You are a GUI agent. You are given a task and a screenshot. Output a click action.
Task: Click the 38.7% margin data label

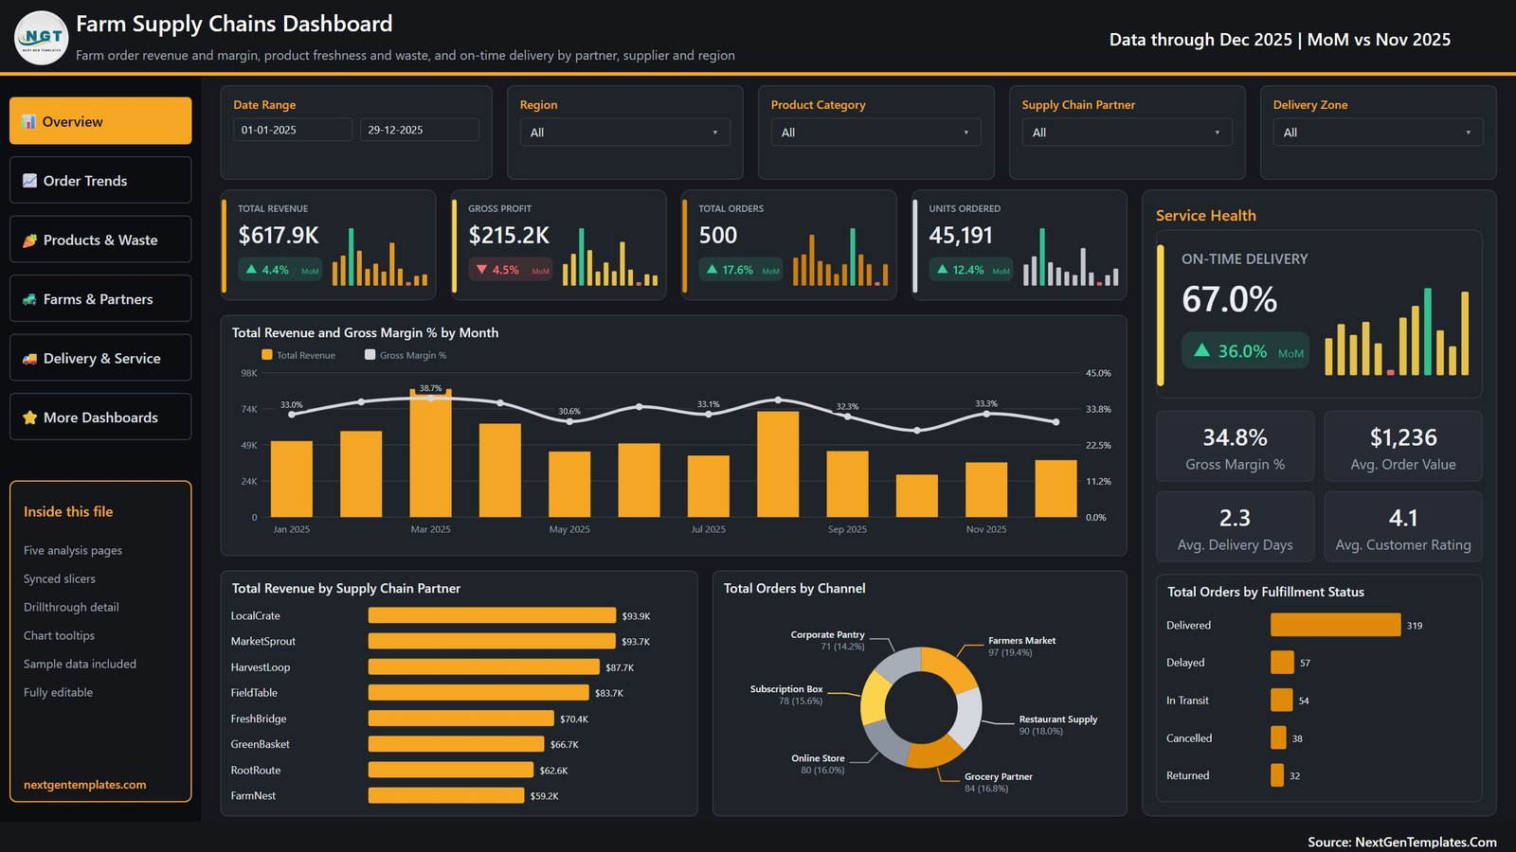coord(430,388)
